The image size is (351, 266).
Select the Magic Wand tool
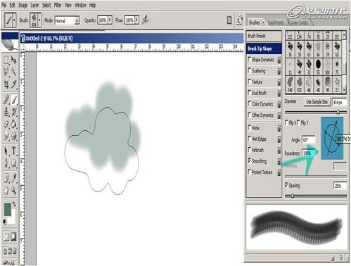pos(14,72)
